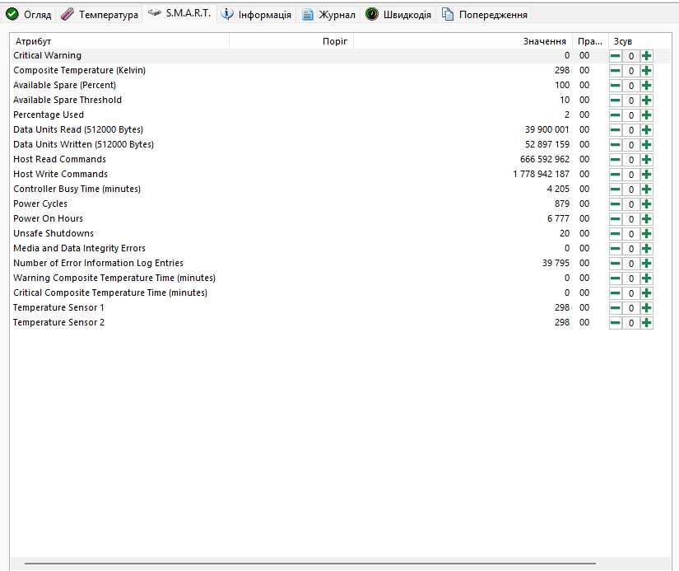The image size is (679, 571).
Task: Click the Значення column header
Action: (463, 41)
